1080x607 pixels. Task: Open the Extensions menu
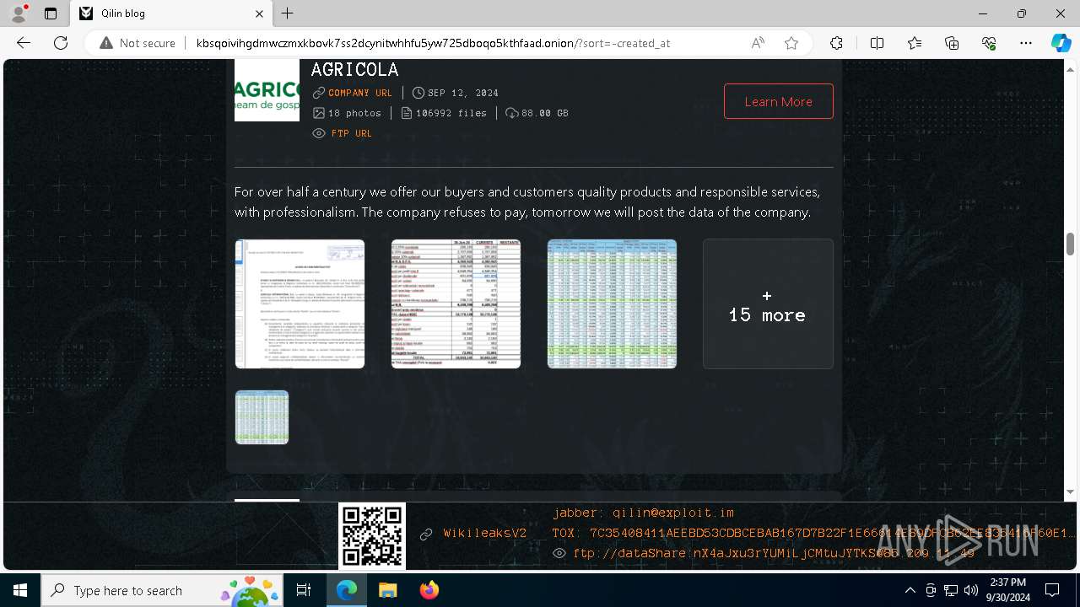click(836, 43)
